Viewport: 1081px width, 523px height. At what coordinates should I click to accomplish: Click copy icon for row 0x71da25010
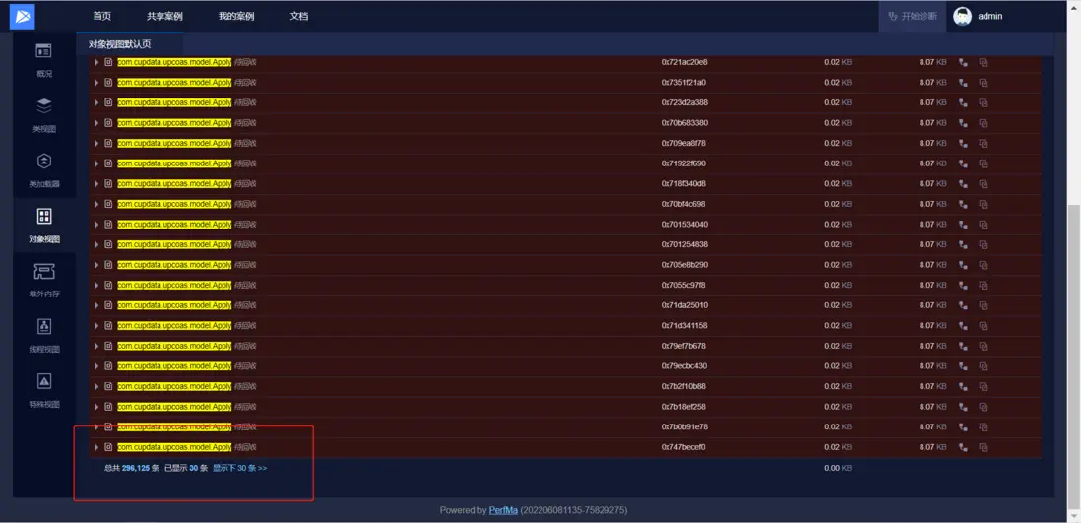point(984,305)
